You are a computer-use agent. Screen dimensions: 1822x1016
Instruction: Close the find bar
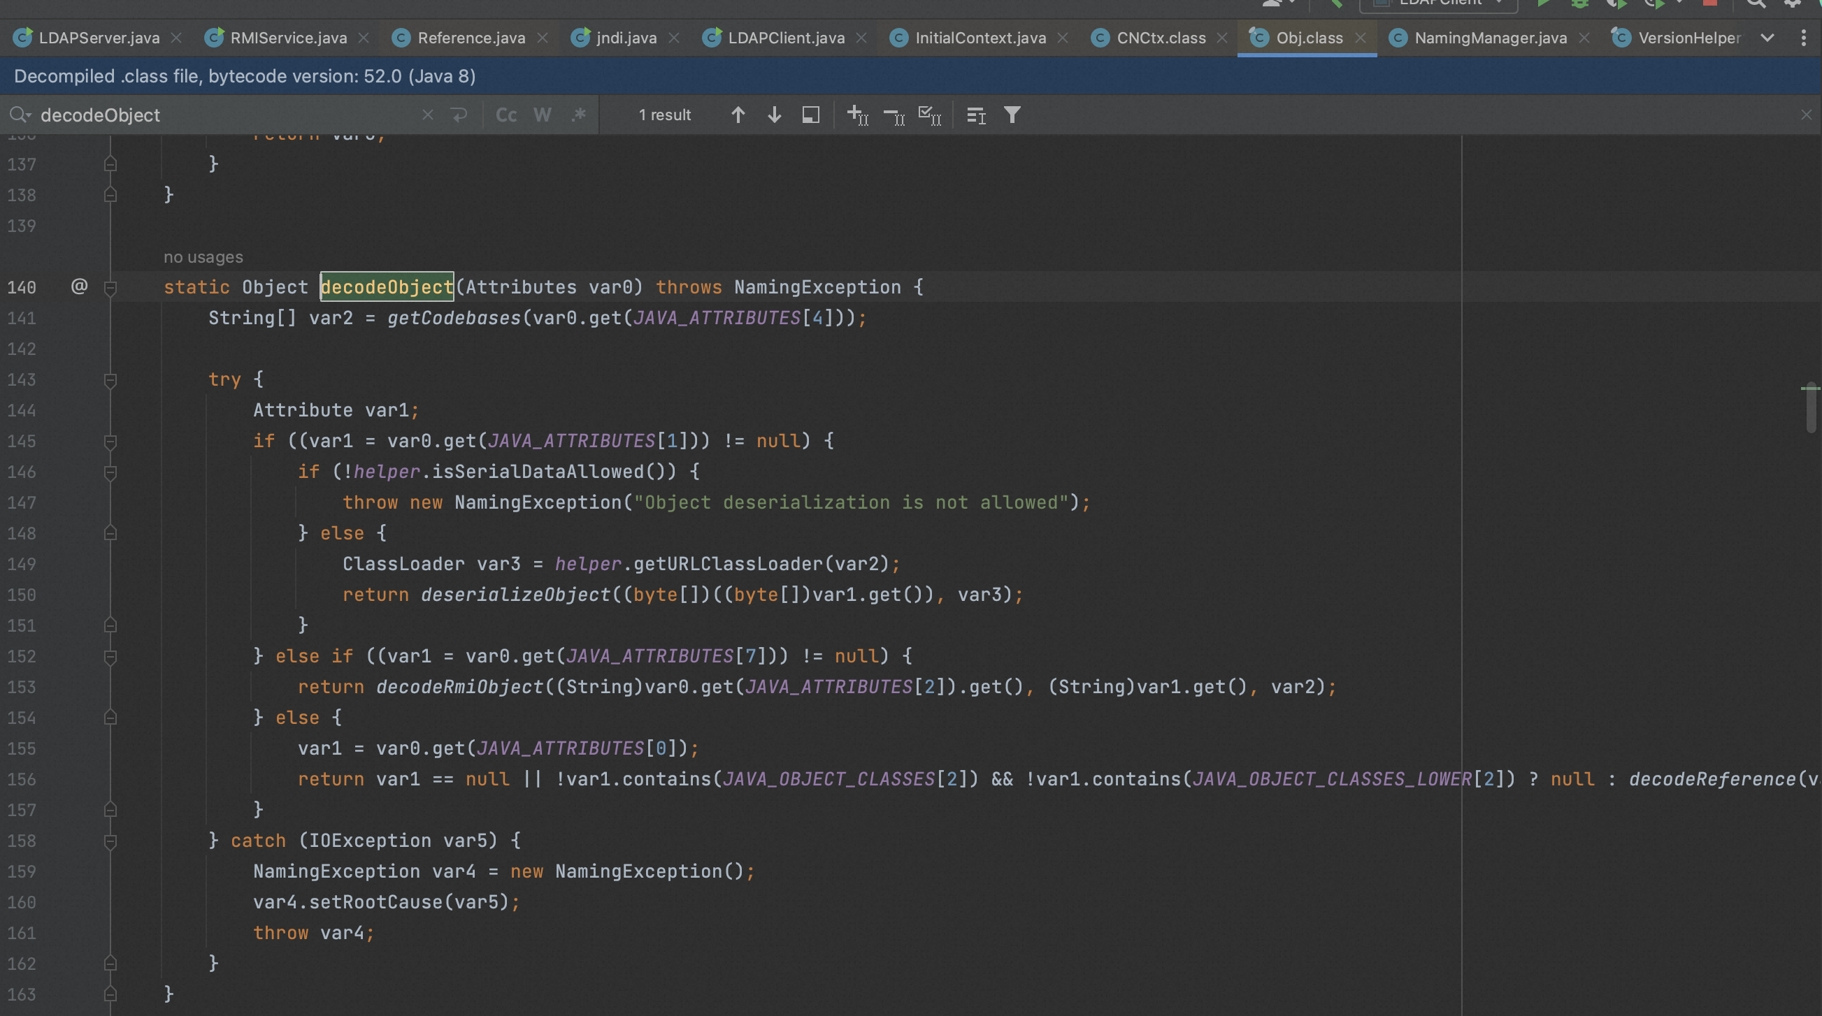[x=1807, y=115]
